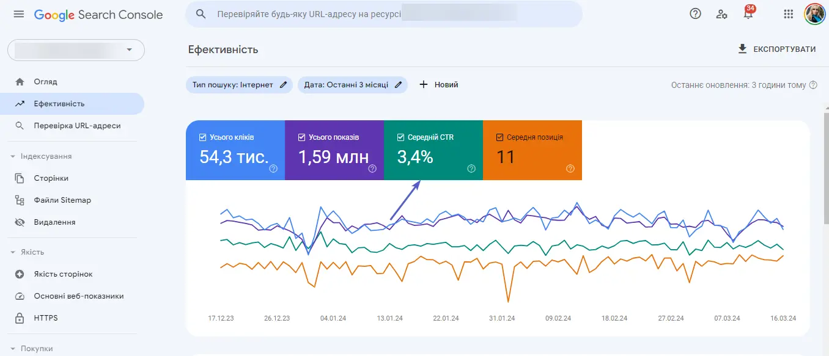Click the ЕКСПОРТУВАТИ button

tap(776, 48)
